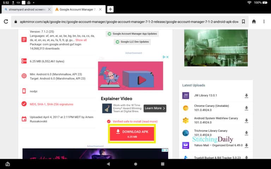Click the nodpi phone screen icon
Viewport: 271px width, 169px height.
24,91
